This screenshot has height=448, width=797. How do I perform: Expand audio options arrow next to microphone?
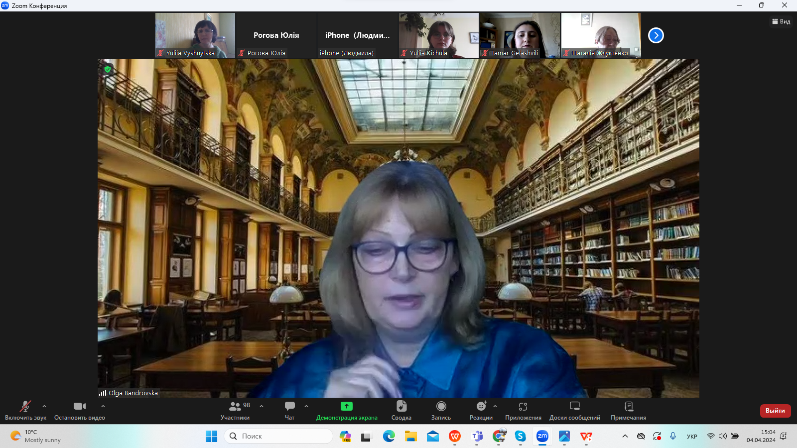tap(44, 406)
